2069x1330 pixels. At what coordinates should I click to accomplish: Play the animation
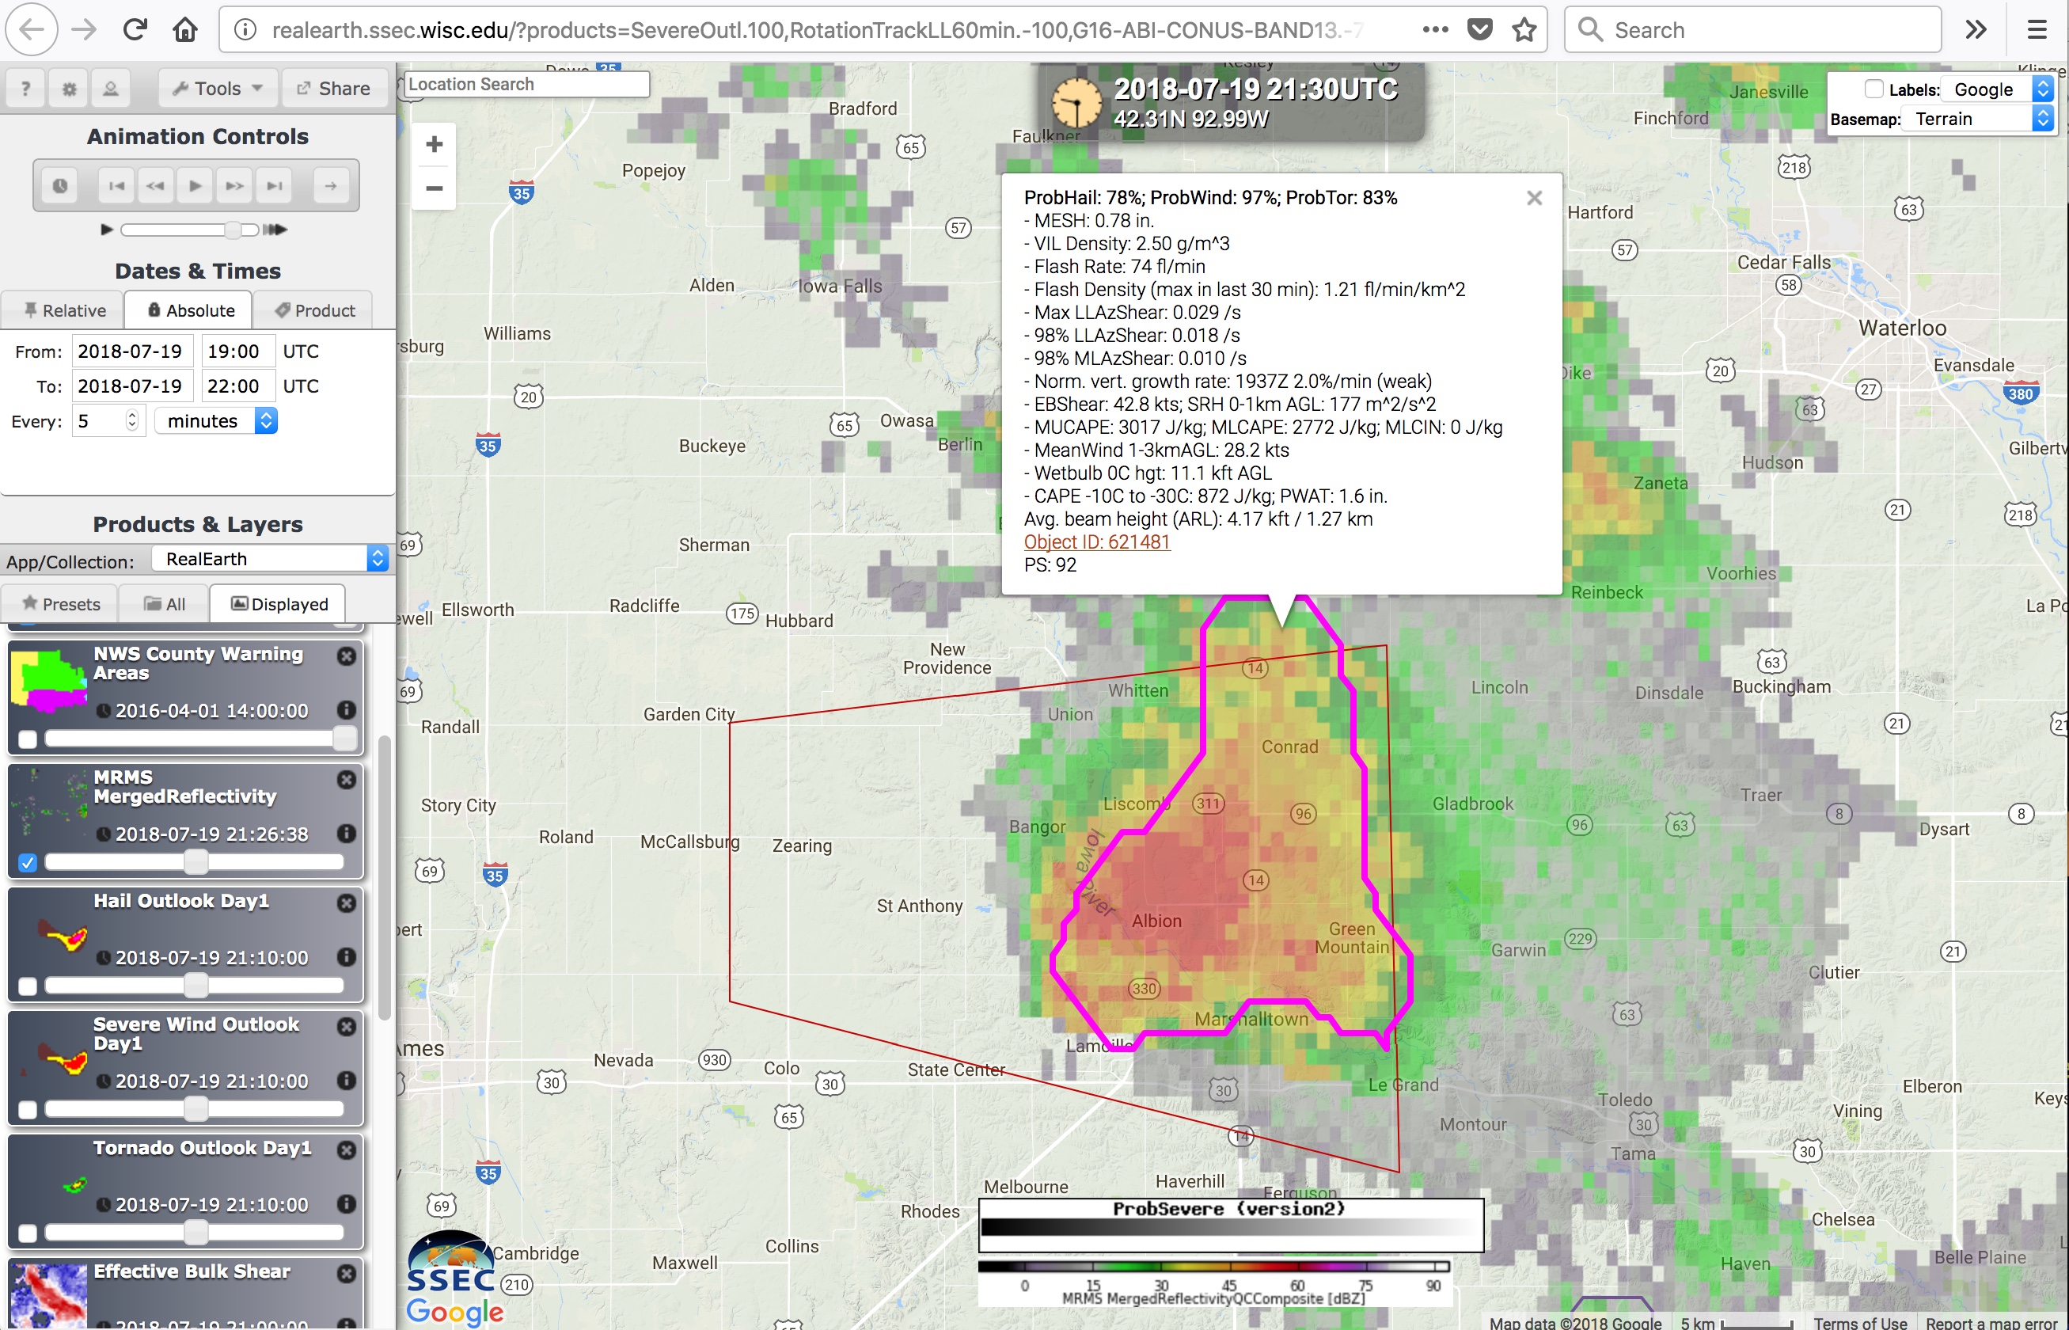tap(196, 186)
